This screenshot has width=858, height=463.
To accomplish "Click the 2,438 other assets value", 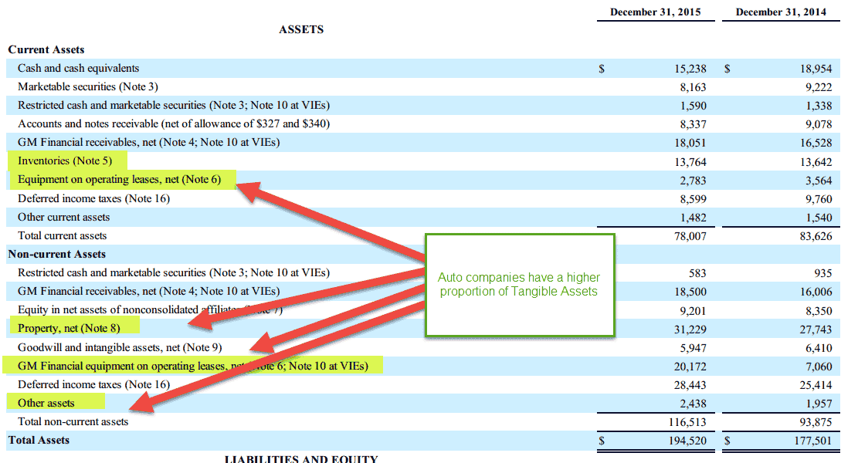I will (693, 404).
